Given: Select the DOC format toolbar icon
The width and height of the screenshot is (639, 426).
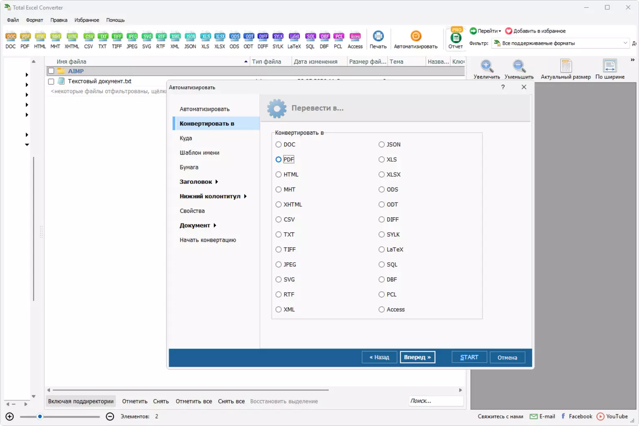Looking at the screenshot, I should pos(11,40).
